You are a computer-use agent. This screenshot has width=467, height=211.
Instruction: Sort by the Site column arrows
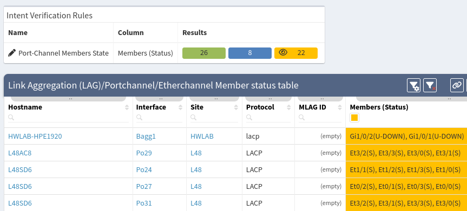(236, 107)
